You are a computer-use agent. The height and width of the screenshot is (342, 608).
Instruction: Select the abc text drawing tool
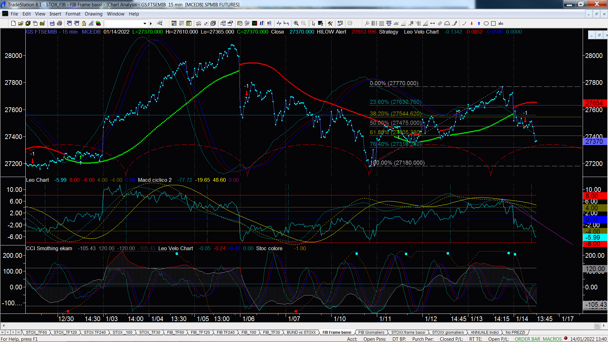501,23
